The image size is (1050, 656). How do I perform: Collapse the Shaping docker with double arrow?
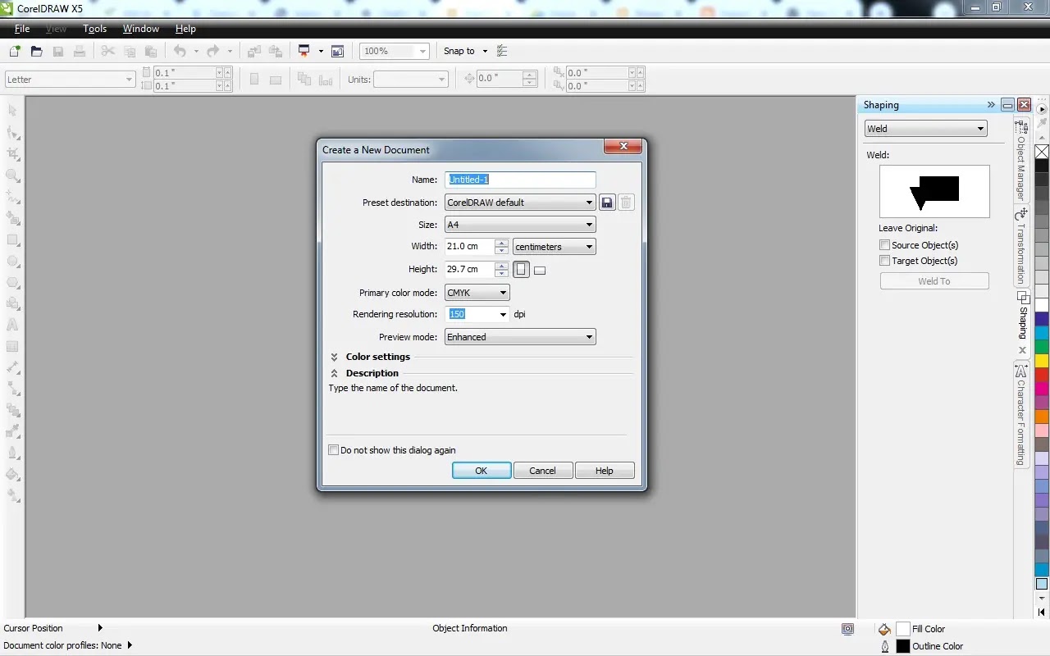[991, 105]
